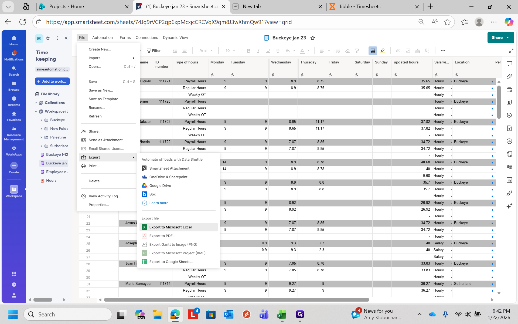Toggle star in Time keeping panel header
The width and height of the screenshot is (518, 324).
pos(48,38)
